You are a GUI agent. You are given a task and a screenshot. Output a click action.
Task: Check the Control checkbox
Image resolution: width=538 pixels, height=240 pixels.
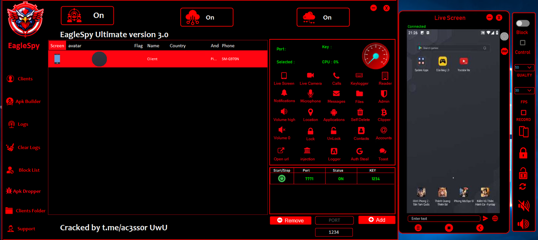click(522, 43)
